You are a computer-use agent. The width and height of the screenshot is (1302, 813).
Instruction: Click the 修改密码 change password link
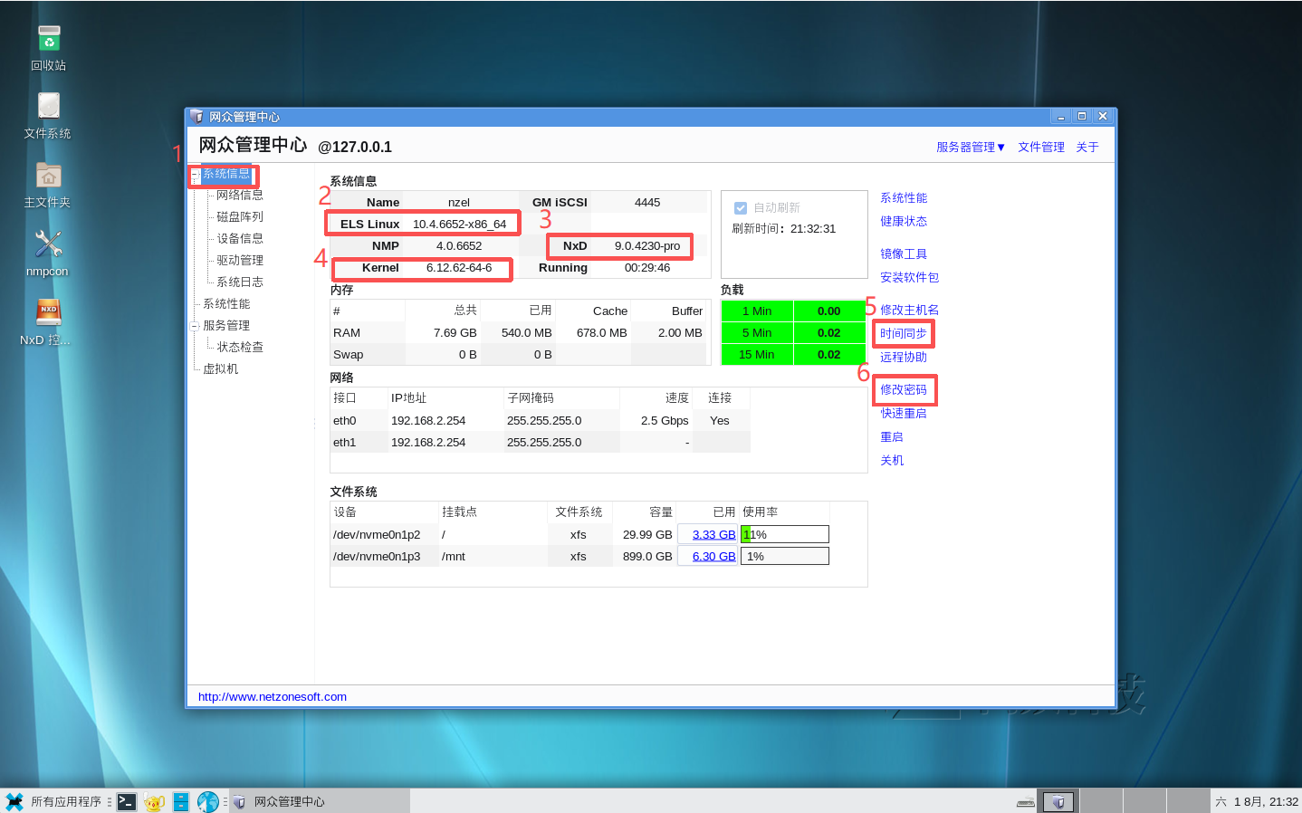tap(904, 390)
